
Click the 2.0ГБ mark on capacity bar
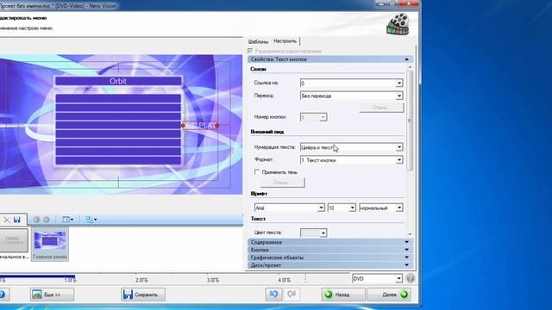click(x=141, y=280)
